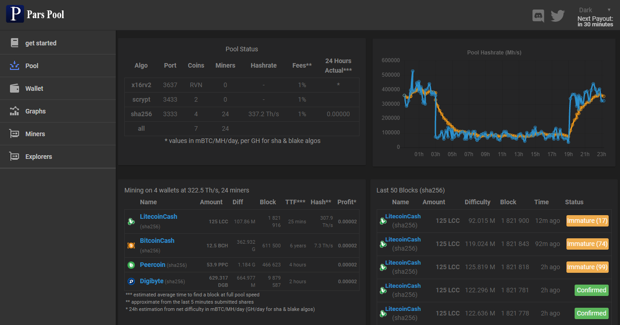Open the Miners menu item
620x325 pixels.
[x=58, y=134]
